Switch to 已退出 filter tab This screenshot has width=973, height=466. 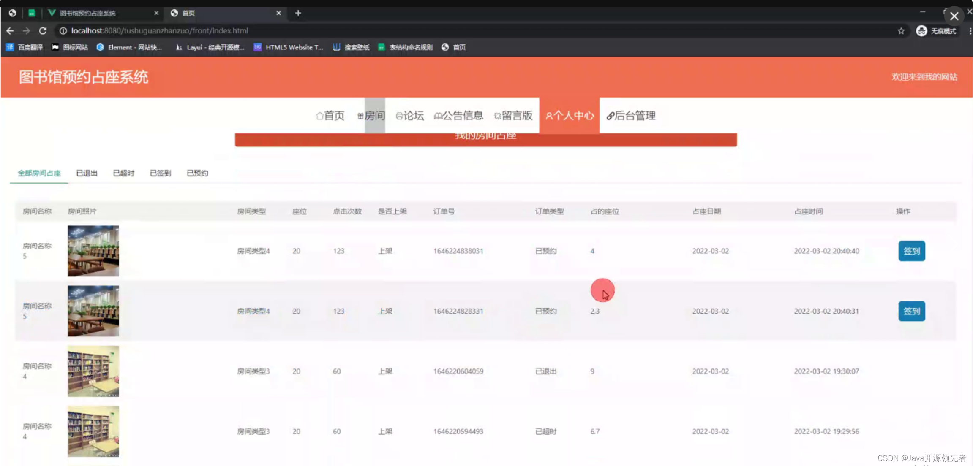click(x=87, y=173)
